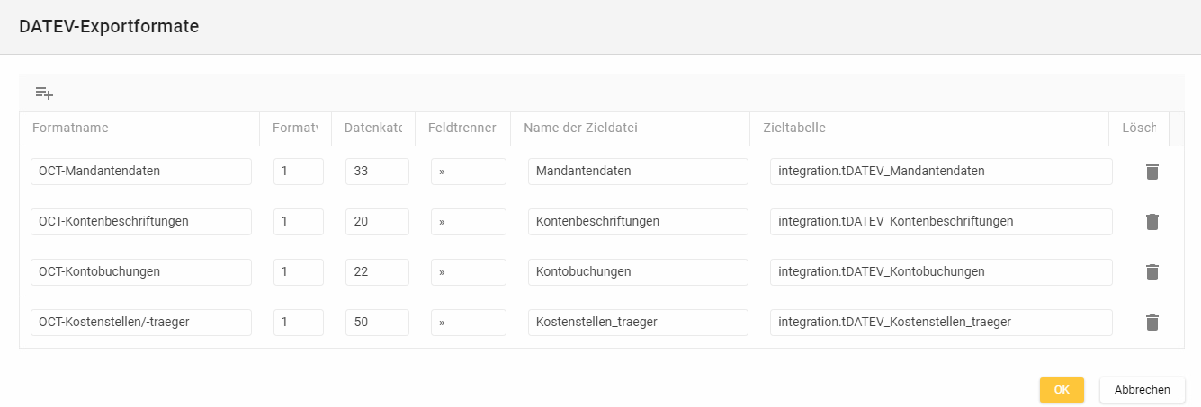Image resolution: width=1201 pixels, height=407 pixels.
Task: Delete the OCT-Kostenstellen/-traeger row
Action: (x=1152, y=323)
